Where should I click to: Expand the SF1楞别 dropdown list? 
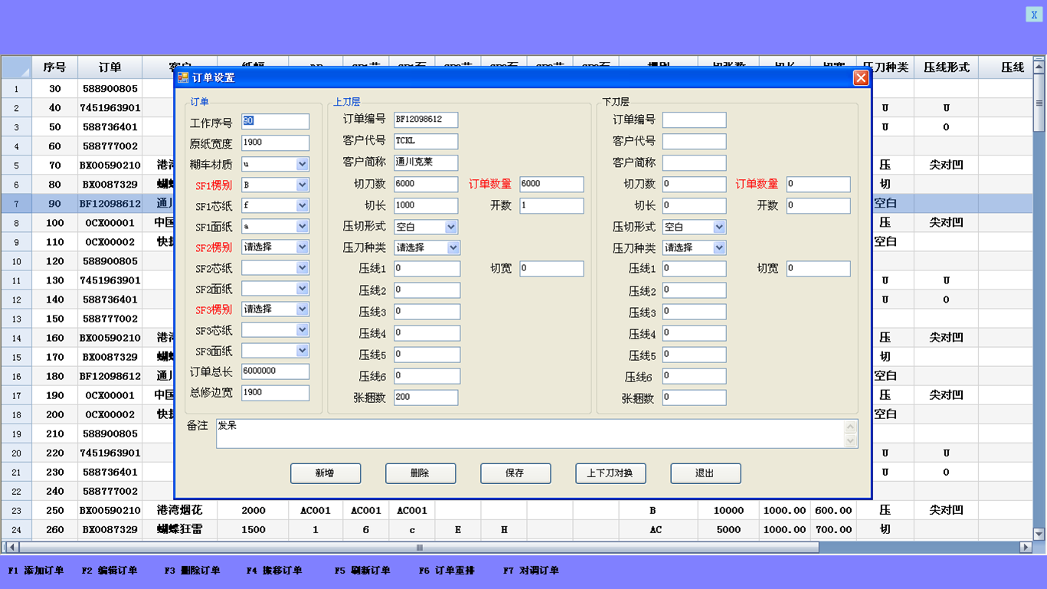coord(303,185)
